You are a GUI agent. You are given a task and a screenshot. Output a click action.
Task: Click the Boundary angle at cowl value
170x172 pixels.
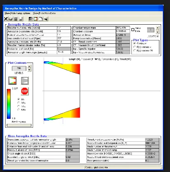pyautogui.click(x=72, y=157)
